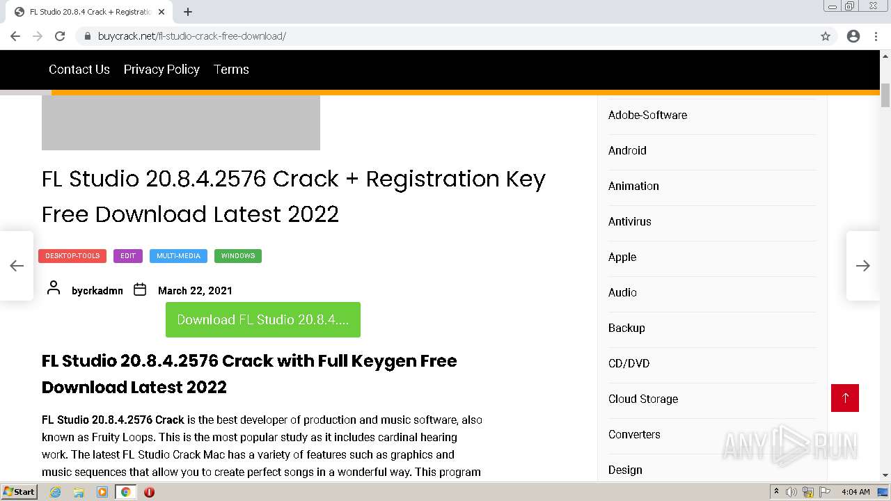Show hidden tray icons arrow

pos(777,492)
